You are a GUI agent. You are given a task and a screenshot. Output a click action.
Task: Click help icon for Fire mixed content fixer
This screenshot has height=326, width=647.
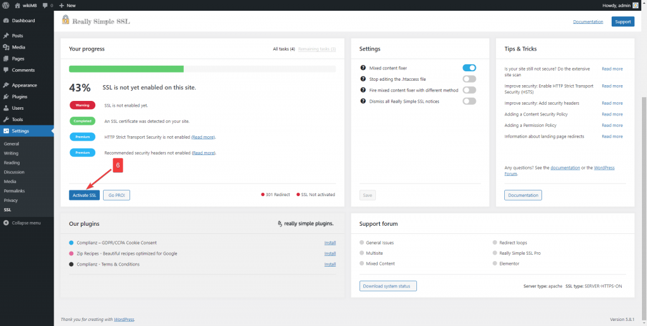click(363, 90)
